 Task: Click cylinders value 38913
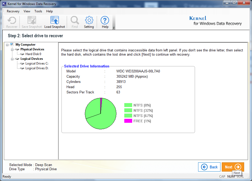[x=121, y=82]
